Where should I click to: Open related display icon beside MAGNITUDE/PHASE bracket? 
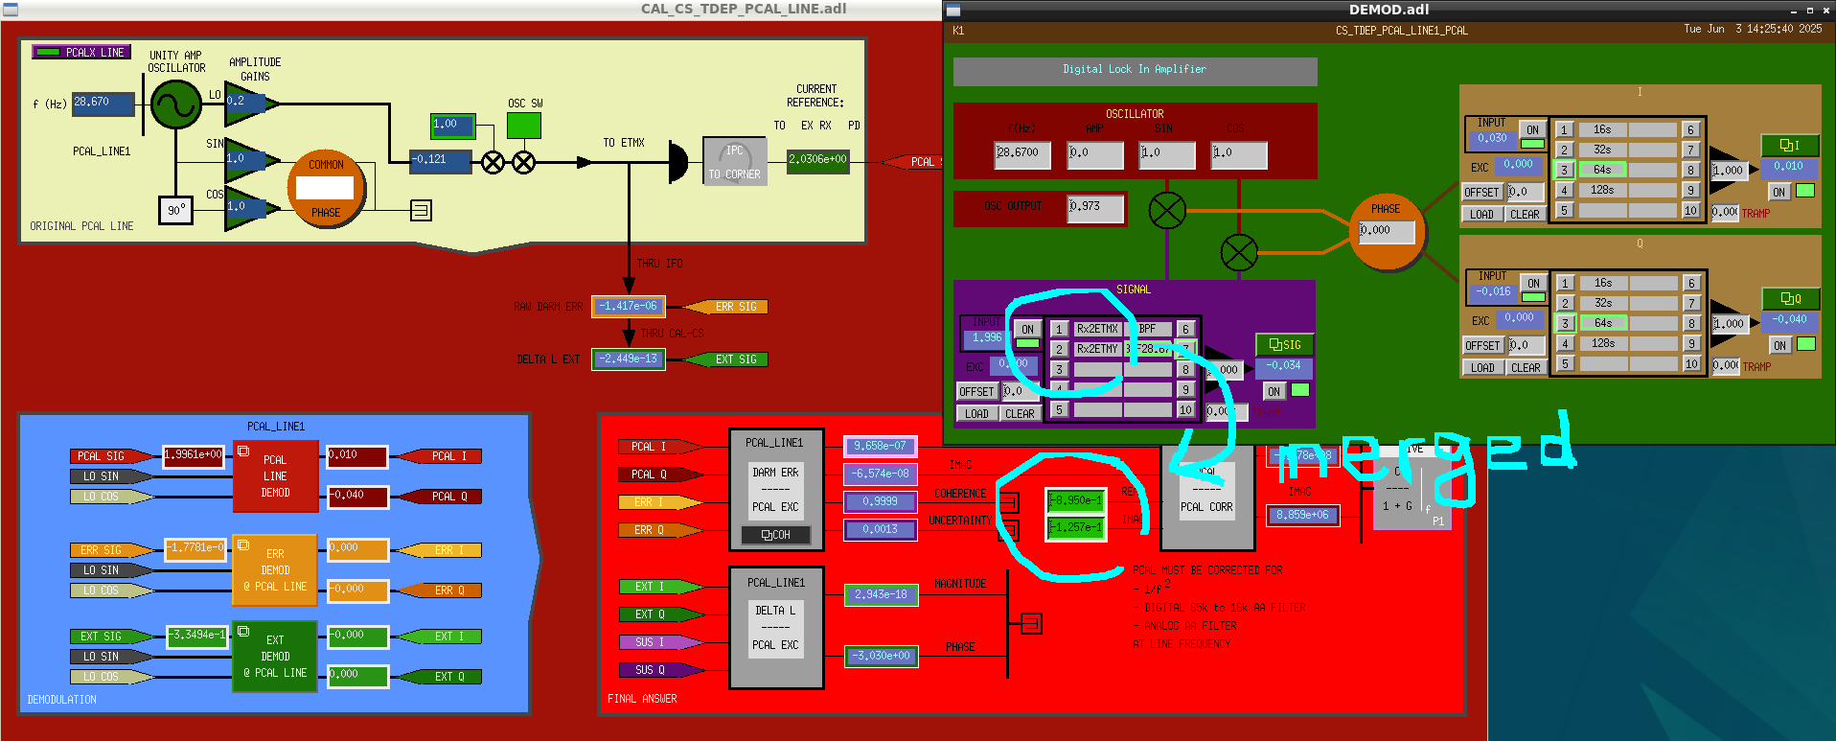(x=1031, y=624)
